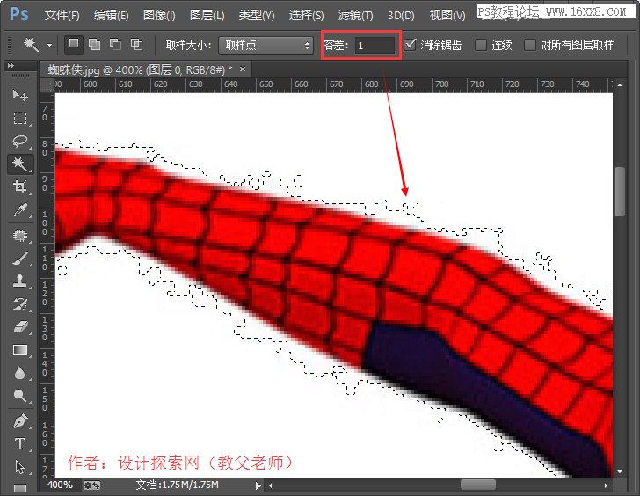Expand the toolbox panel double-arrow

11,65
